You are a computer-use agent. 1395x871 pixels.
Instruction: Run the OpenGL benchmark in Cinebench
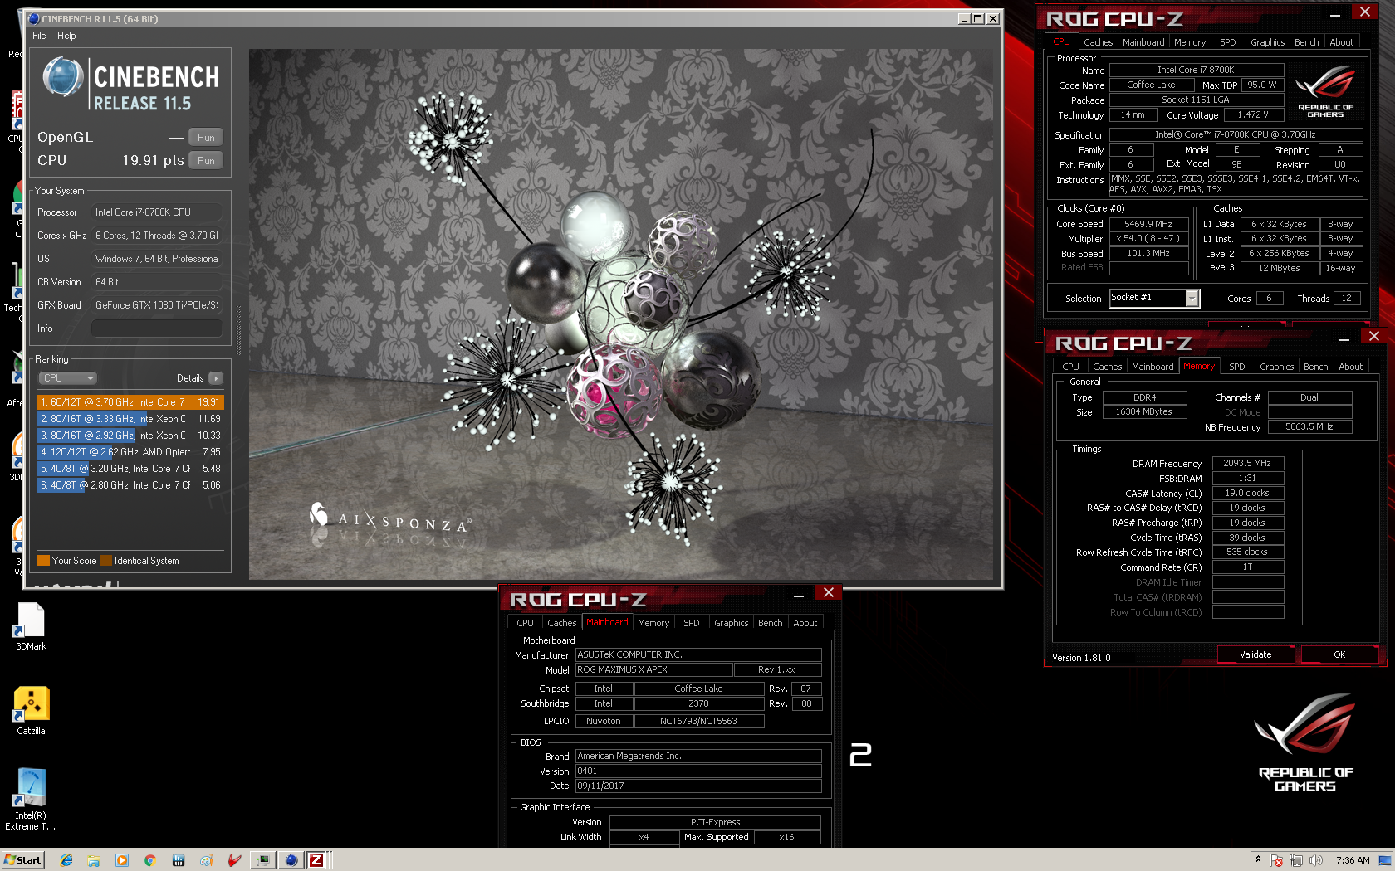pos(206,138)
